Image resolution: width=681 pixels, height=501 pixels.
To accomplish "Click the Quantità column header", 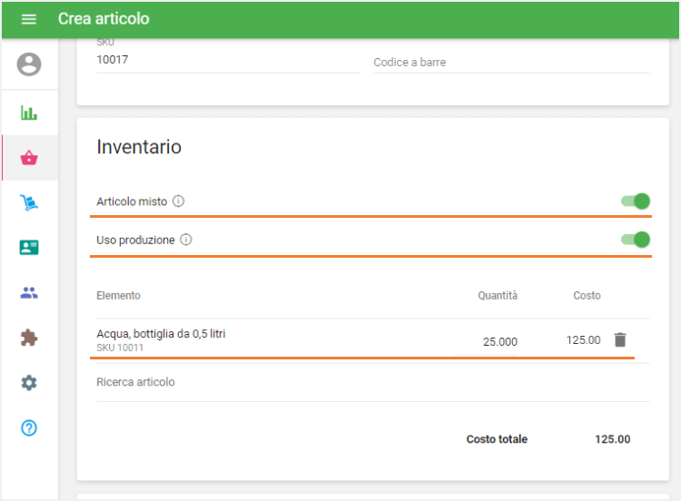I will coord(498,296).
